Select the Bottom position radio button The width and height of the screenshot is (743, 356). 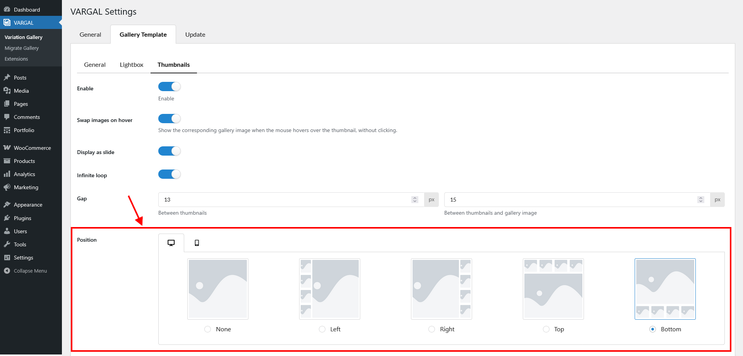[x=653, y=329]
